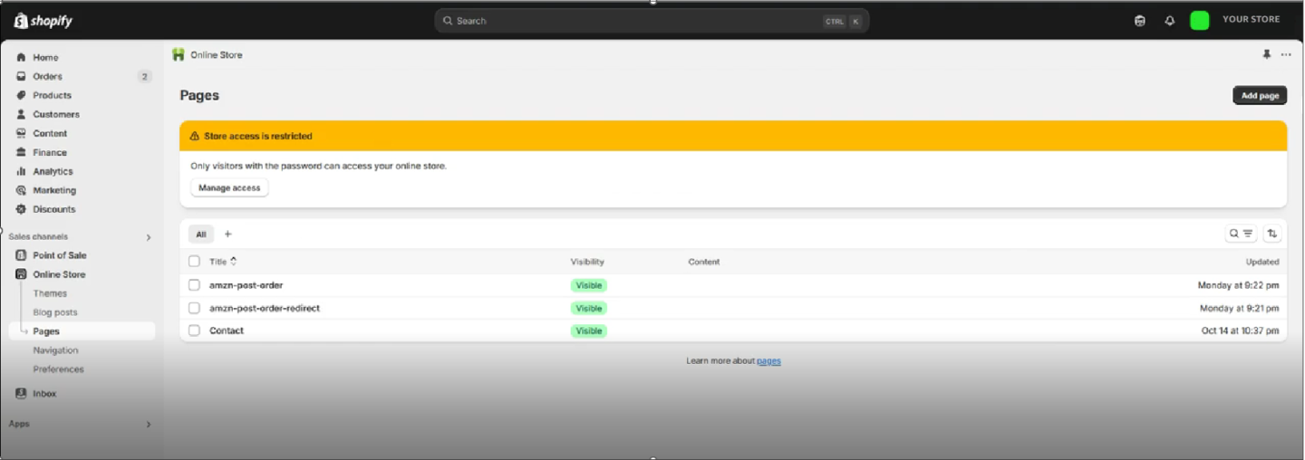The height and width of the screenshot is (460, 1305).
Task: Sort by the Title column arrows
Action: pyautogui.click(x=234, y=261)
